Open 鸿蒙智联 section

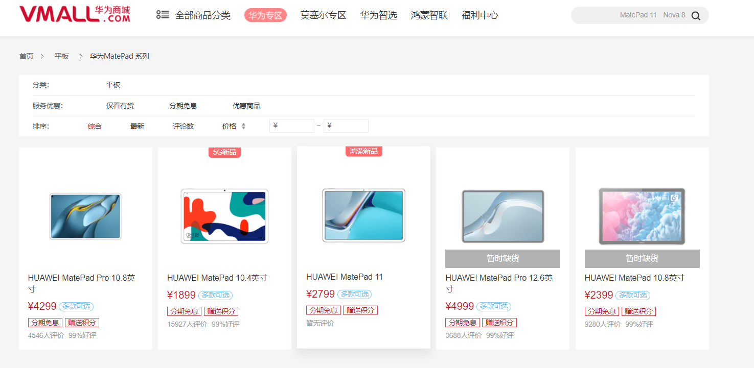pos(429,15)
